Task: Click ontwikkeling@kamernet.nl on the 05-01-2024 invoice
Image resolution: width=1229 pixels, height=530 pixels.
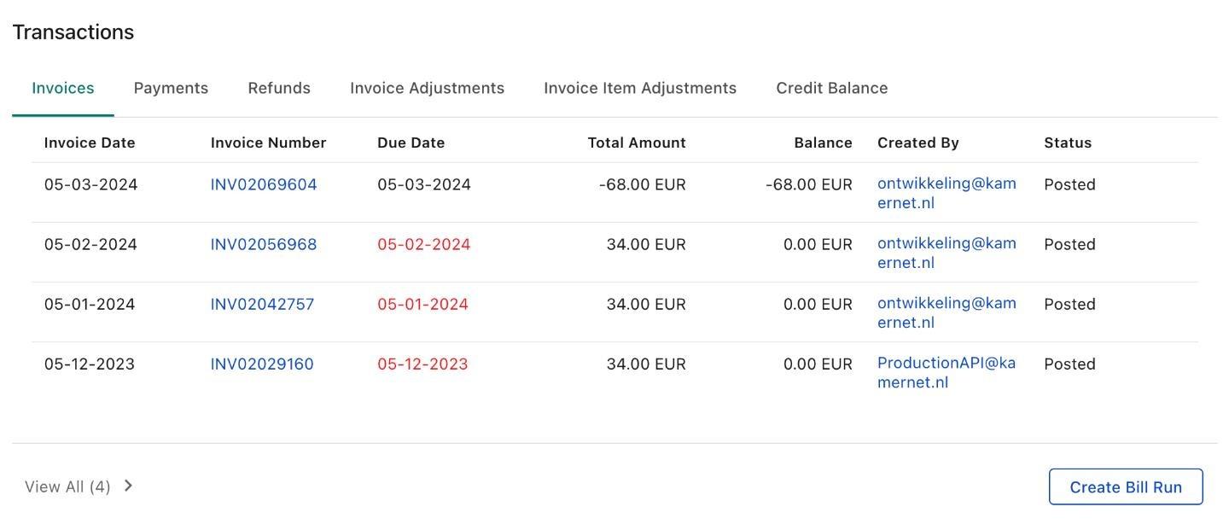Action: (x=946, y=312)
